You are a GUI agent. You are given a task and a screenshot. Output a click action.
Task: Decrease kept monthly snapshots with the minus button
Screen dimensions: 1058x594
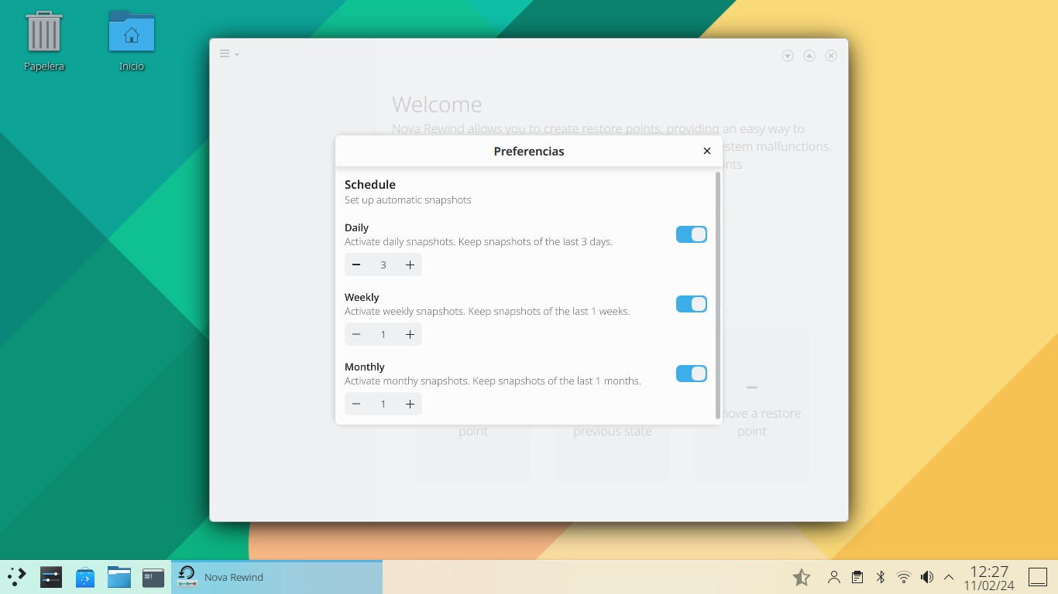(356, 404)
